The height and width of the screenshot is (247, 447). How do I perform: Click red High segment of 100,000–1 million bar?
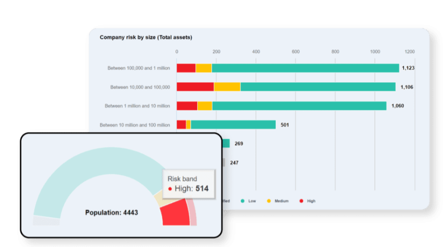(186, 68)
